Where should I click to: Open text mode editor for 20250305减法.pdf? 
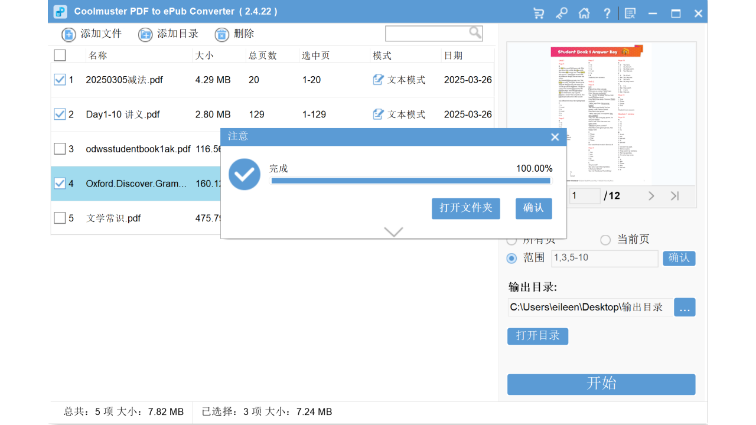click(378, 79)
